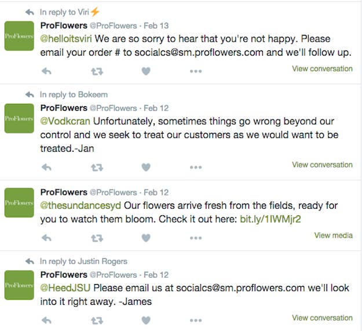Open more options on @HeedJSU tweet

(196, 321)
